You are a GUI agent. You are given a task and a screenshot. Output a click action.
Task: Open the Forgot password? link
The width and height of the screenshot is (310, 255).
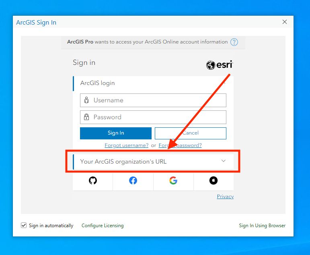pos(180,145)
